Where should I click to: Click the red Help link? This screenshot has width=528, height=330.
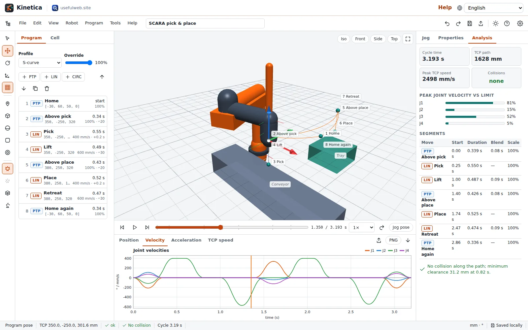pos(445,8)
